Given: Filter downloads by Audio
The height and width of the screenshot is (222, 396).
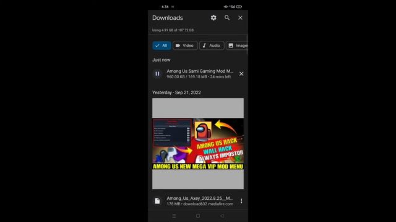Looking at the screenshot, I should pyautogui.click(x=212, y=46).
